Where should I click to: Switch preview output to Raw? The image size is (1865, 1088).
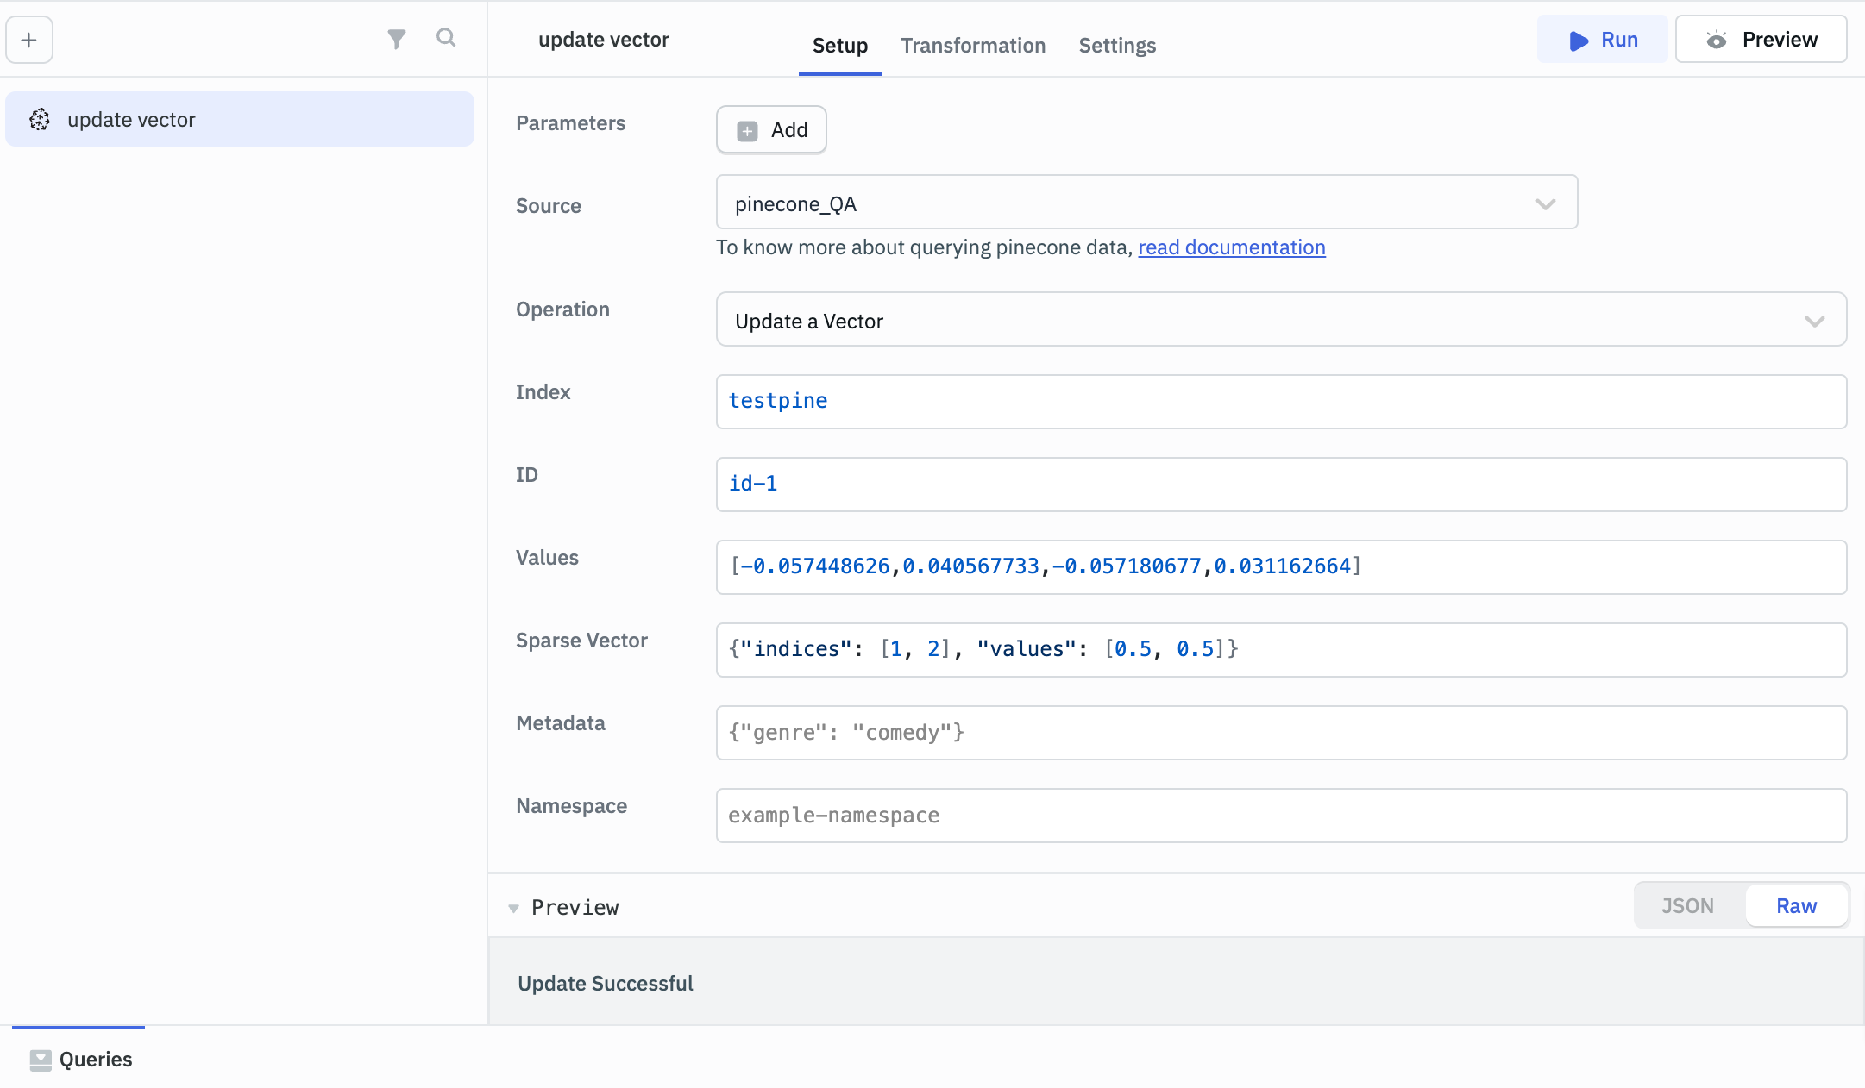[1796, 906]
